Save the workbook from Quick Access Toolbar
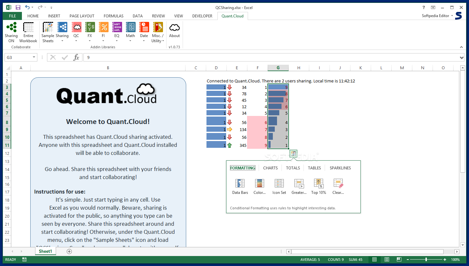Screen dimensions: 469x266 [x=18, y=7]
